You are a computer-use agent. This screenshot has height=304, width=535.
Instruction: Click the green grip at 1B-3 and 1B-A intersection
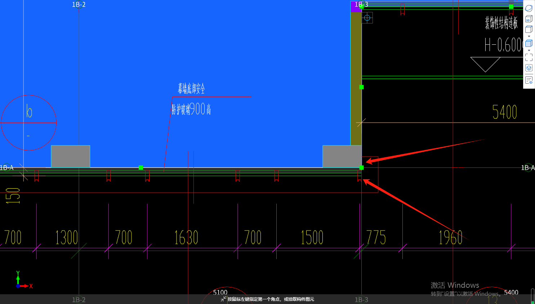pyautogui.click(x=361, y=168)
